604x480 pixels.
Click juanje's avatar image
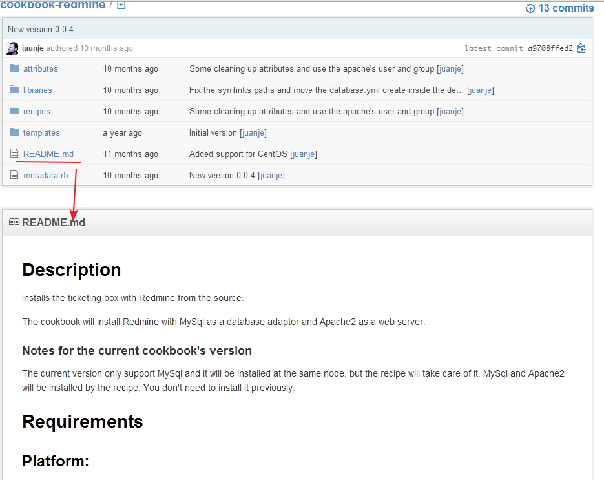click(12, 48)
